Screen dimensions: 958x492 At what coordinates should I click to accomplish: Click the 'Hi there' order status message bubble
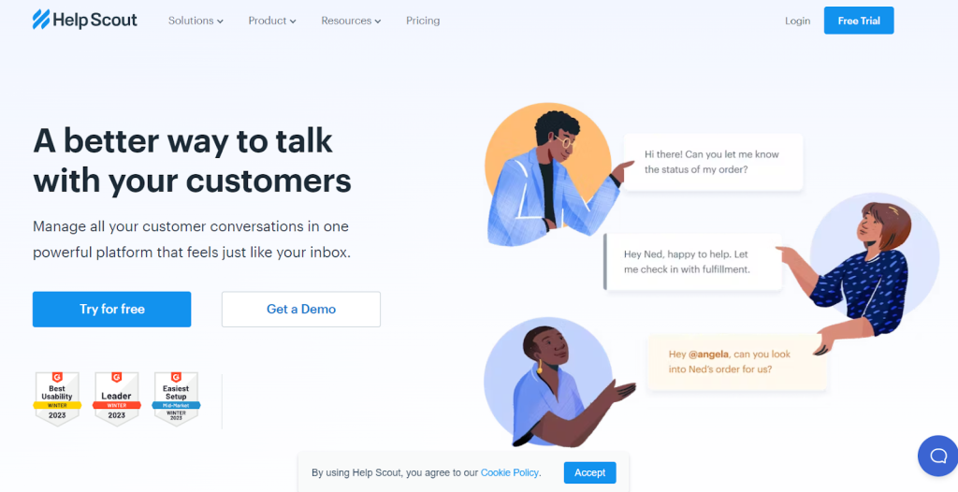coord(713,162)
